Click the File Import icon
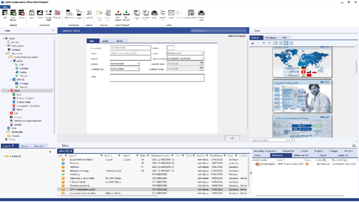Screen dimensions: 359x202 point(126,13)
